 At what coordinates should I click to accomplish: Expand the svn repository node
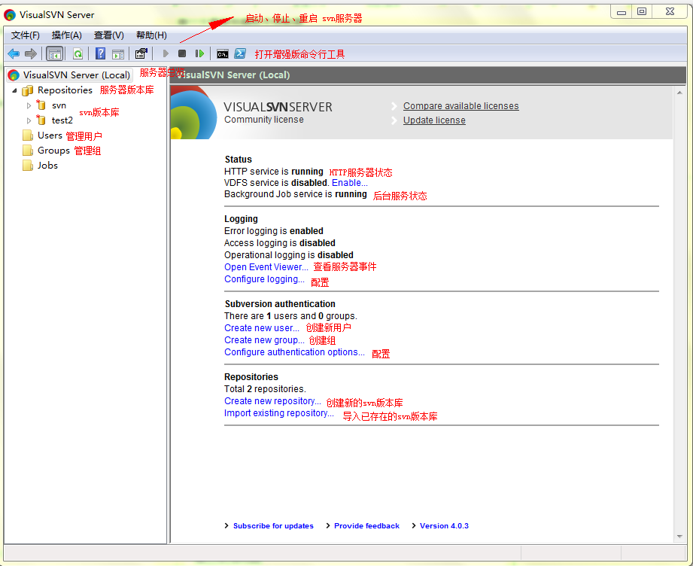coord(29,105)
